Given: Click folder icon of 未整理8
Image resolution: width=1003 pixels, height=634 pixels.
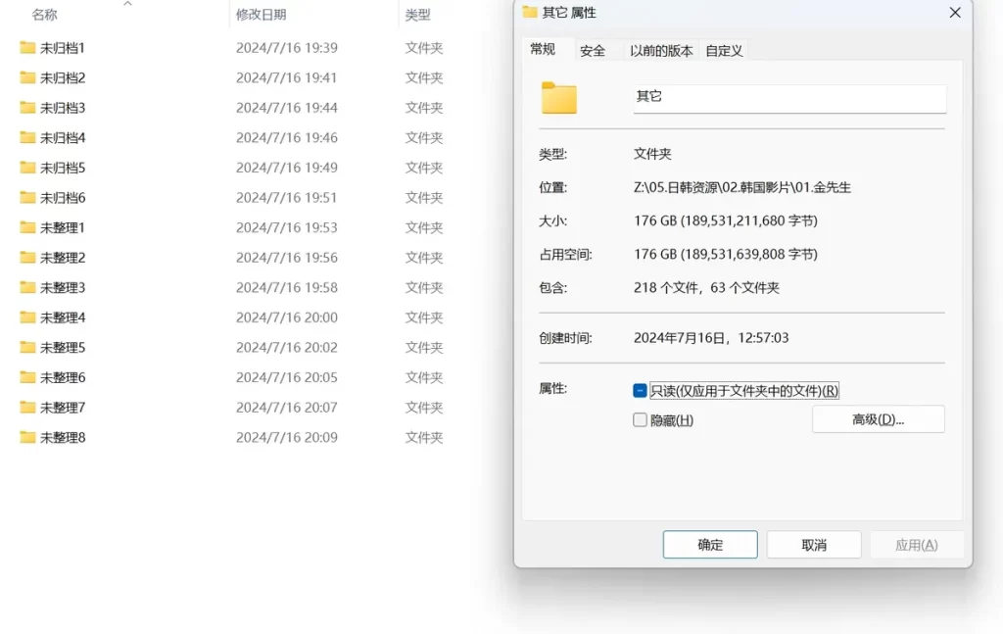Looking at the screenshot, I should [x=27, y=437].
